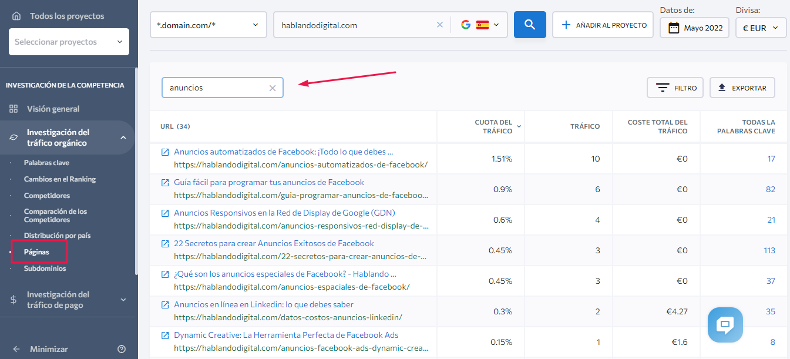Screen dimensions: 790x359
Task: Click the home icon beside Todos los proyectos
Action: click(16, 16)
